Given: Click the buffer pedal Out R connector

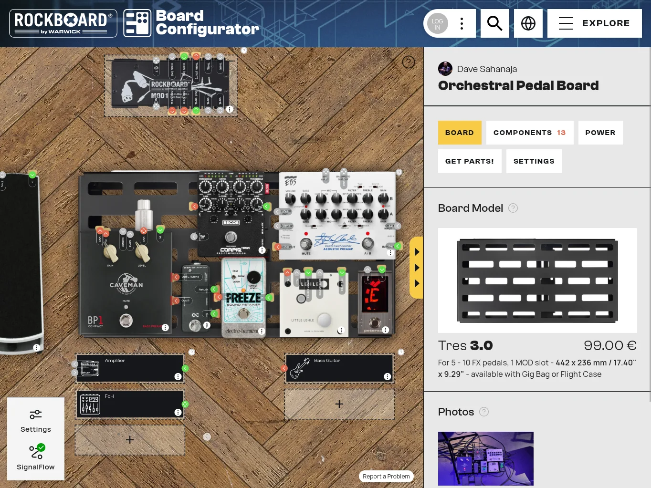Looking at the screenshot, I should pyautogui.click(x=176, y=301).
